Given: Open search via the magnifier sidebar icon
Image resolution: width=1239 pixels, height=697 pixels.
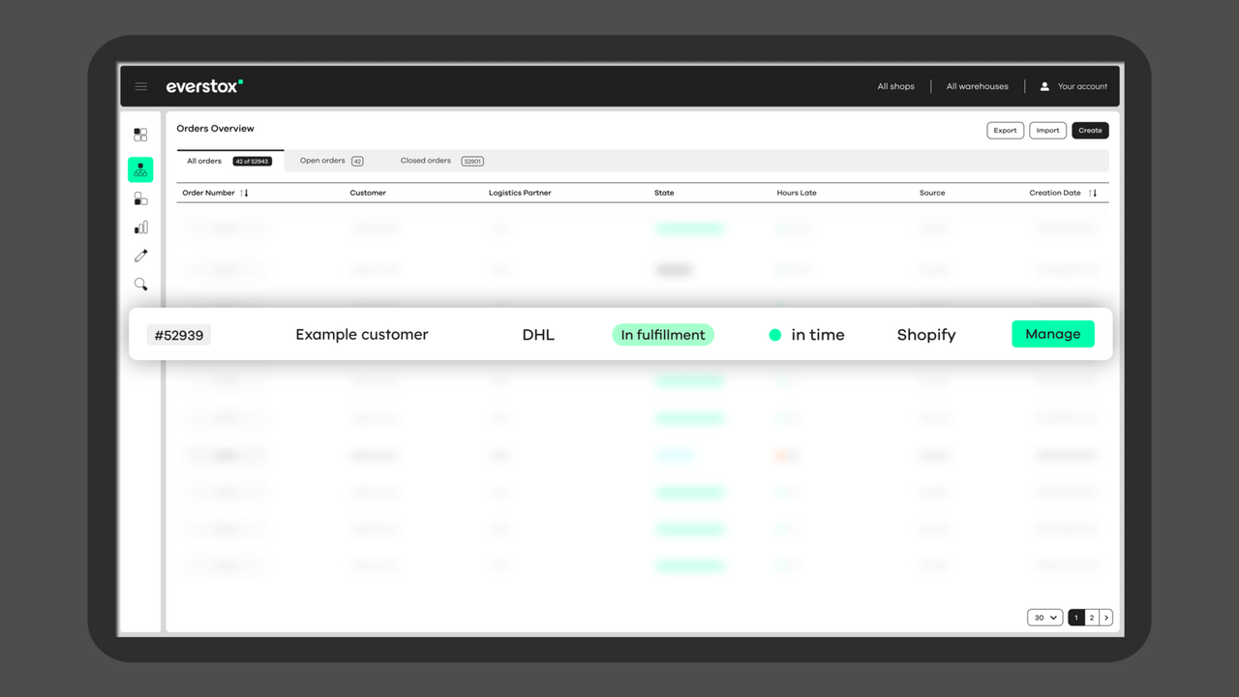Looking at the screenshot, I should pyautogui.click(x=140, y=284).
